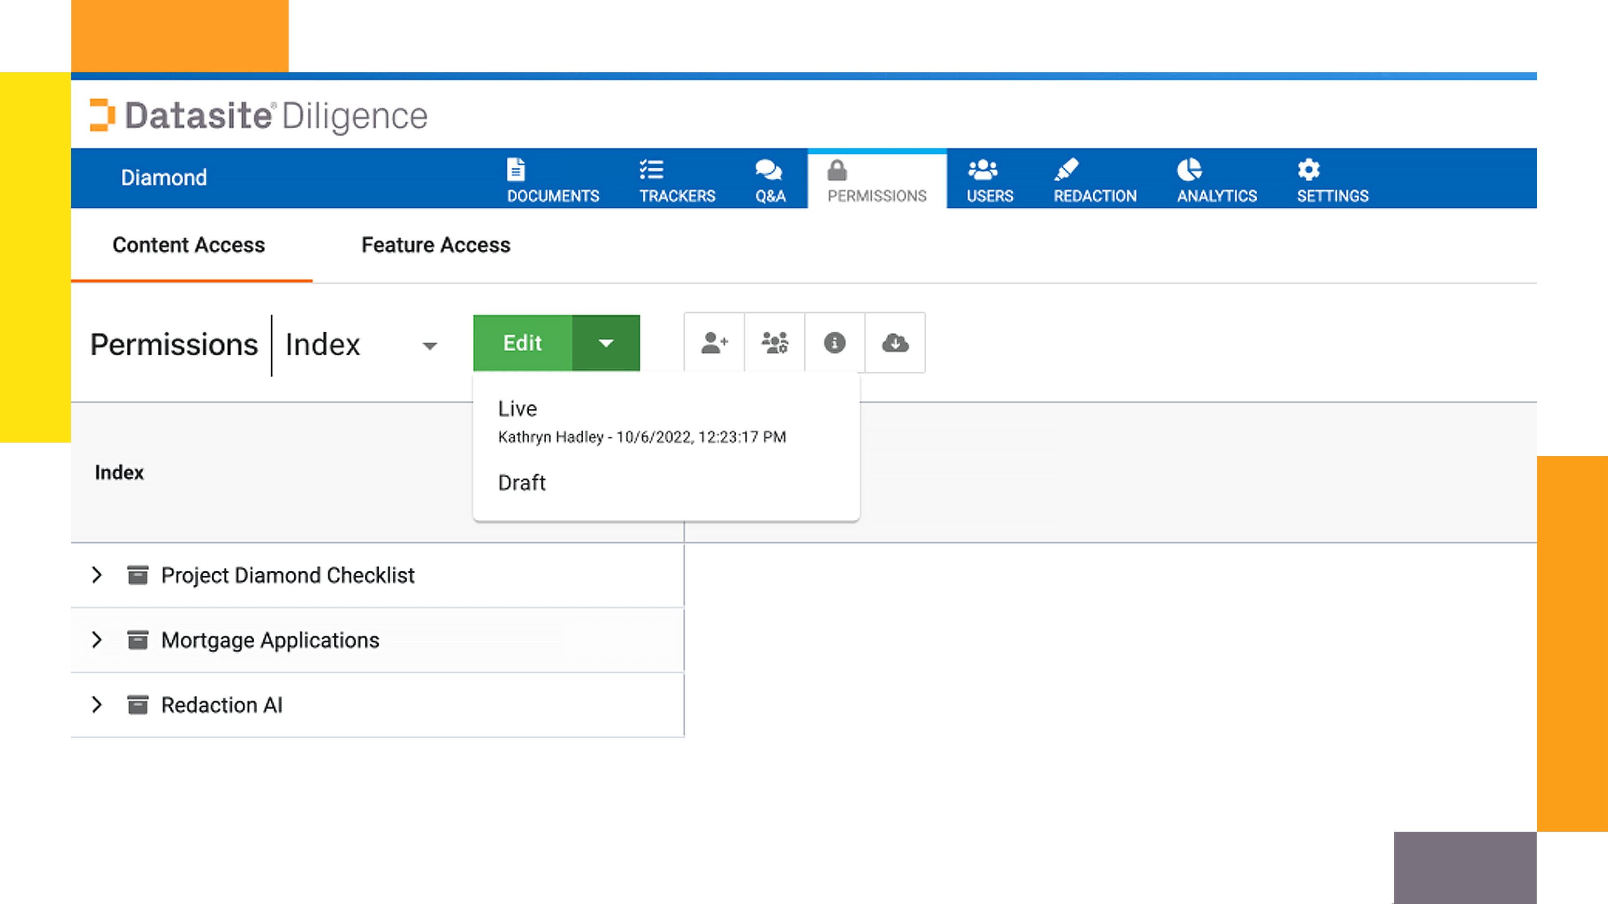Screen dimensions: 1608x904
Task: Open the Analytics pie chart section
Action: coord(1217,180)
